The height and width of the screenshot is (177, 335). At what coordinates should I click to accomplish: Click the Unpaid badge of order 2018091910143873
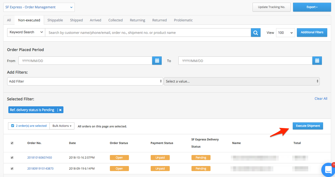pyautogui.click(x=160, y=168)
